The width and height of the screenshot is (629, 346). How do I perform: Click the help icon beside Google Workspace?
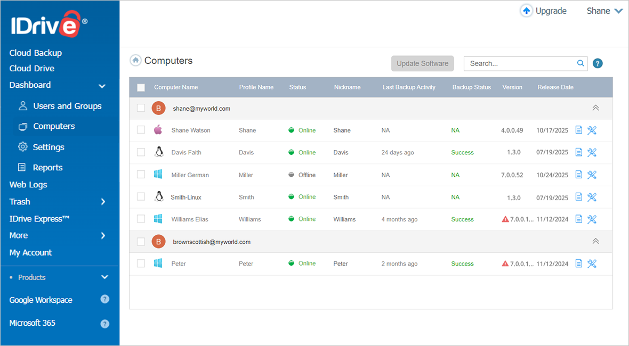(x=105, y=299)
